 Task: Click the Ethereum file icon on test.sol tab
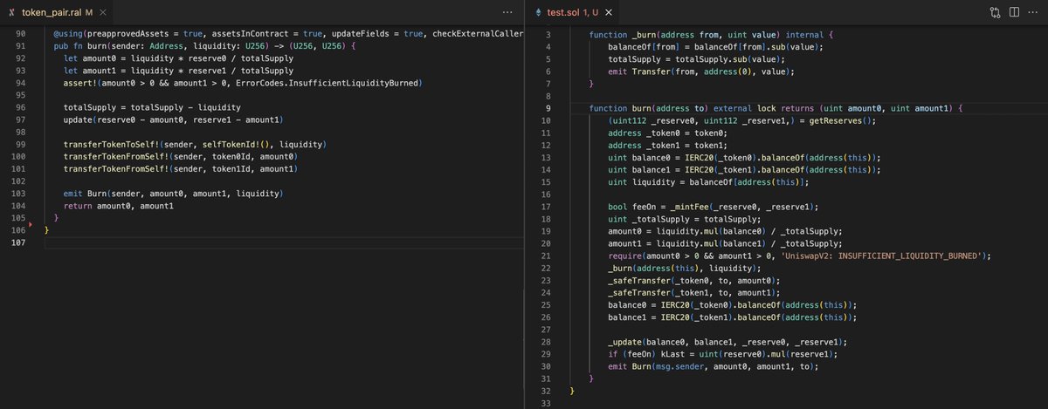(x=537, y=12)
